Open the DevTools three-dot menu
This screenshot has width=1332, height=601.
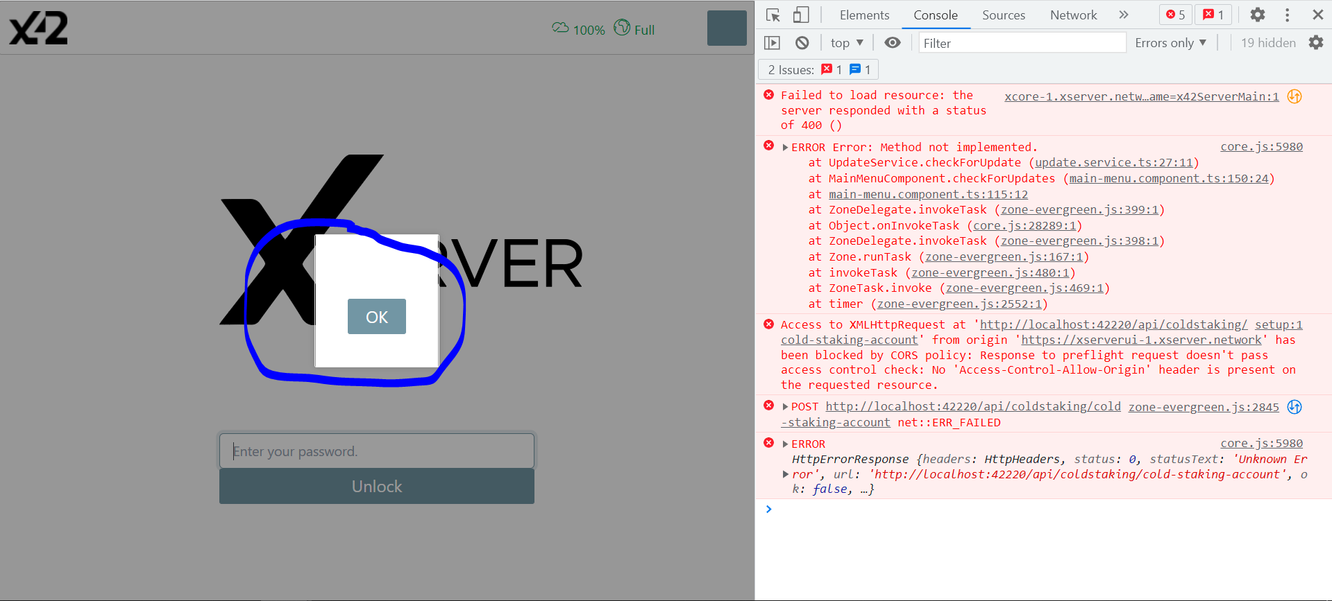[1288, 15]
